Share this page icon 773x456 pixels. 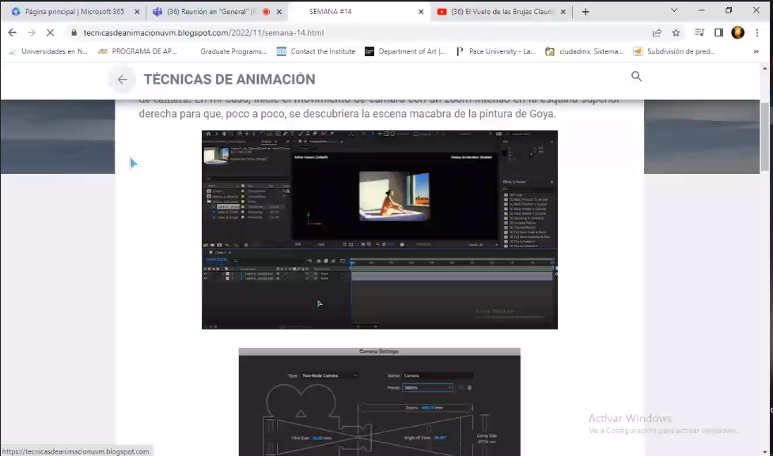pos(657,32)
